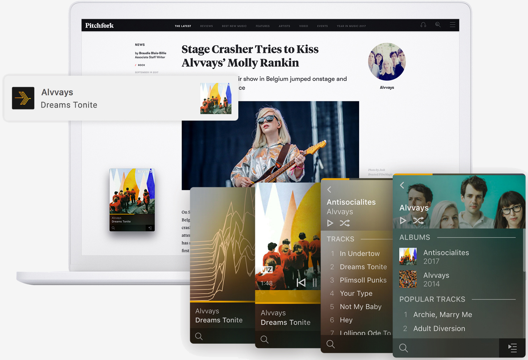Click Alvvays artist under Antisocialites title
The image size is (528, 360).
pyautogui.click(x=340, y=212)
